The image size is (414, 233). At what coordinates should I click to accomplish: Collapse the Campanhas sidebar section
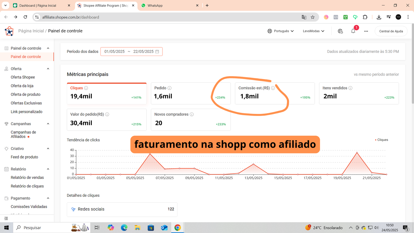click(48, 124)
